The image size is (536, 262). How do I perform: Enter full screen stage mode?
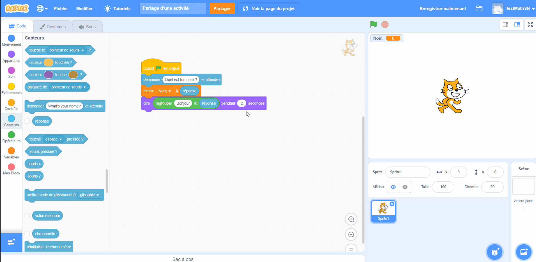[530, 25]
